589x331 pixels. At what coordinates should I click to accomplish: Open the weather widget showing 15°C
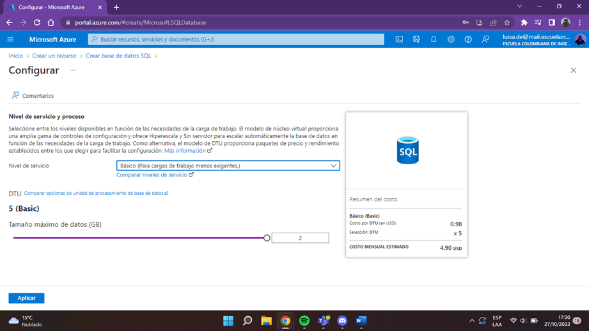[26, 321]
